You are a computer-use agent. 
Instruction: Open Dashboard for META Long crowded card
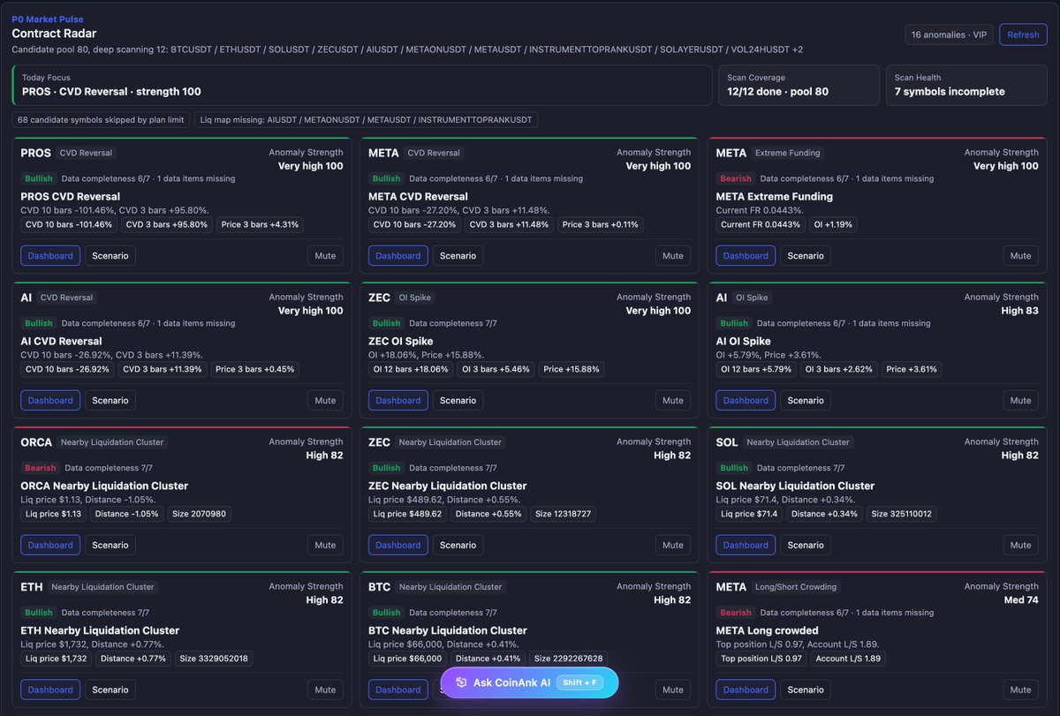coord(746,690)
